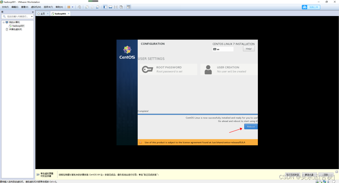
Task: Click the message log status bar icon
Action: pyautogui.click(x=334, y=182)
